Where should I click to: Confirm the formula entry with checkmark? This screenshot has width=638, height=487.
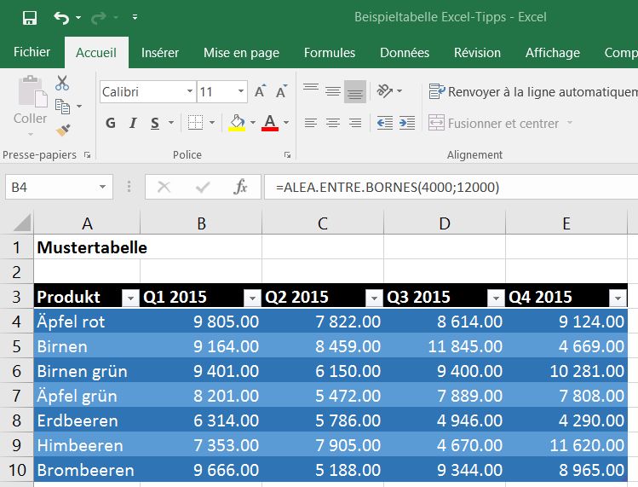pyautogui.click(x=203, y=187)
